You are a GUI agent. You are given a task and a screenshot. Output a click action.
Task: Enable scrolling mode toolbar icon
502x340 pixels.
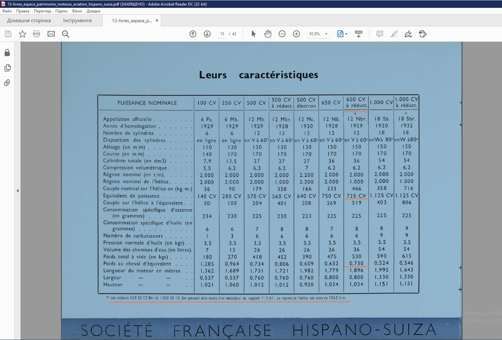pyautogui.click(x=359, y=34)
